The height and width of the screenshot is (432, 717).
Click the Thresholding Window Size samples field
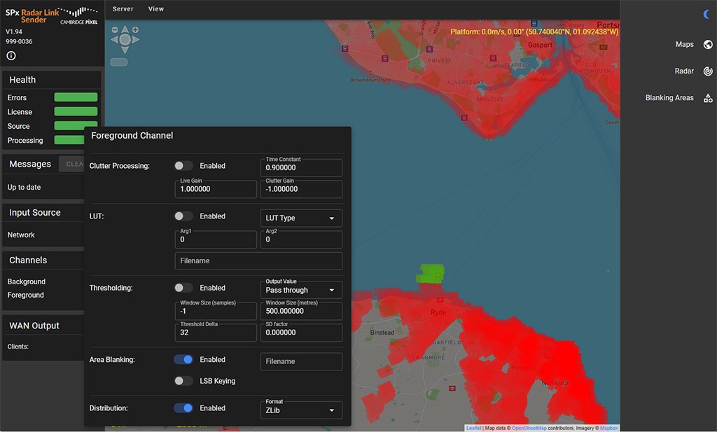click(x=216, y=311)
